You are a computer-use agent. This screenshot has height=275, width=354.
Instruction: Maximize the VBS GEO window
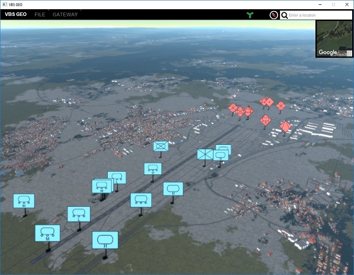[333, 4]
